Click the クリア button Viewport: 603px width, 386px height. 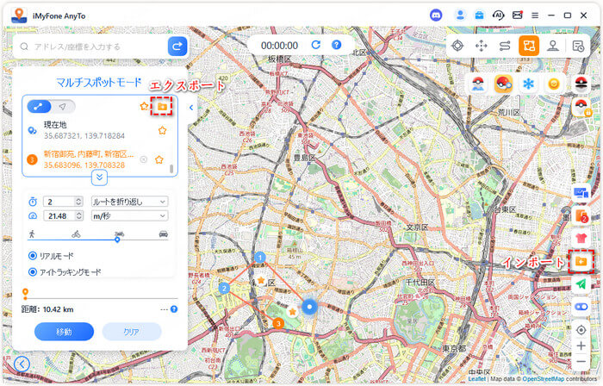click(x=131, y=332)
